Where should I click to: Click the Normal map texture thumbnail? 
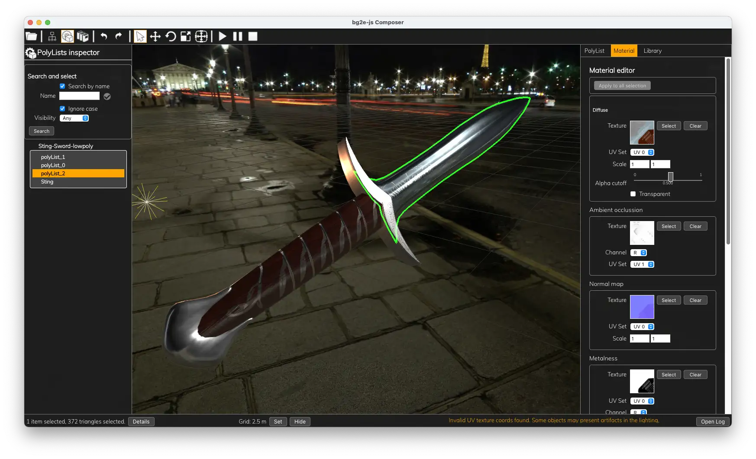[642, 307]
